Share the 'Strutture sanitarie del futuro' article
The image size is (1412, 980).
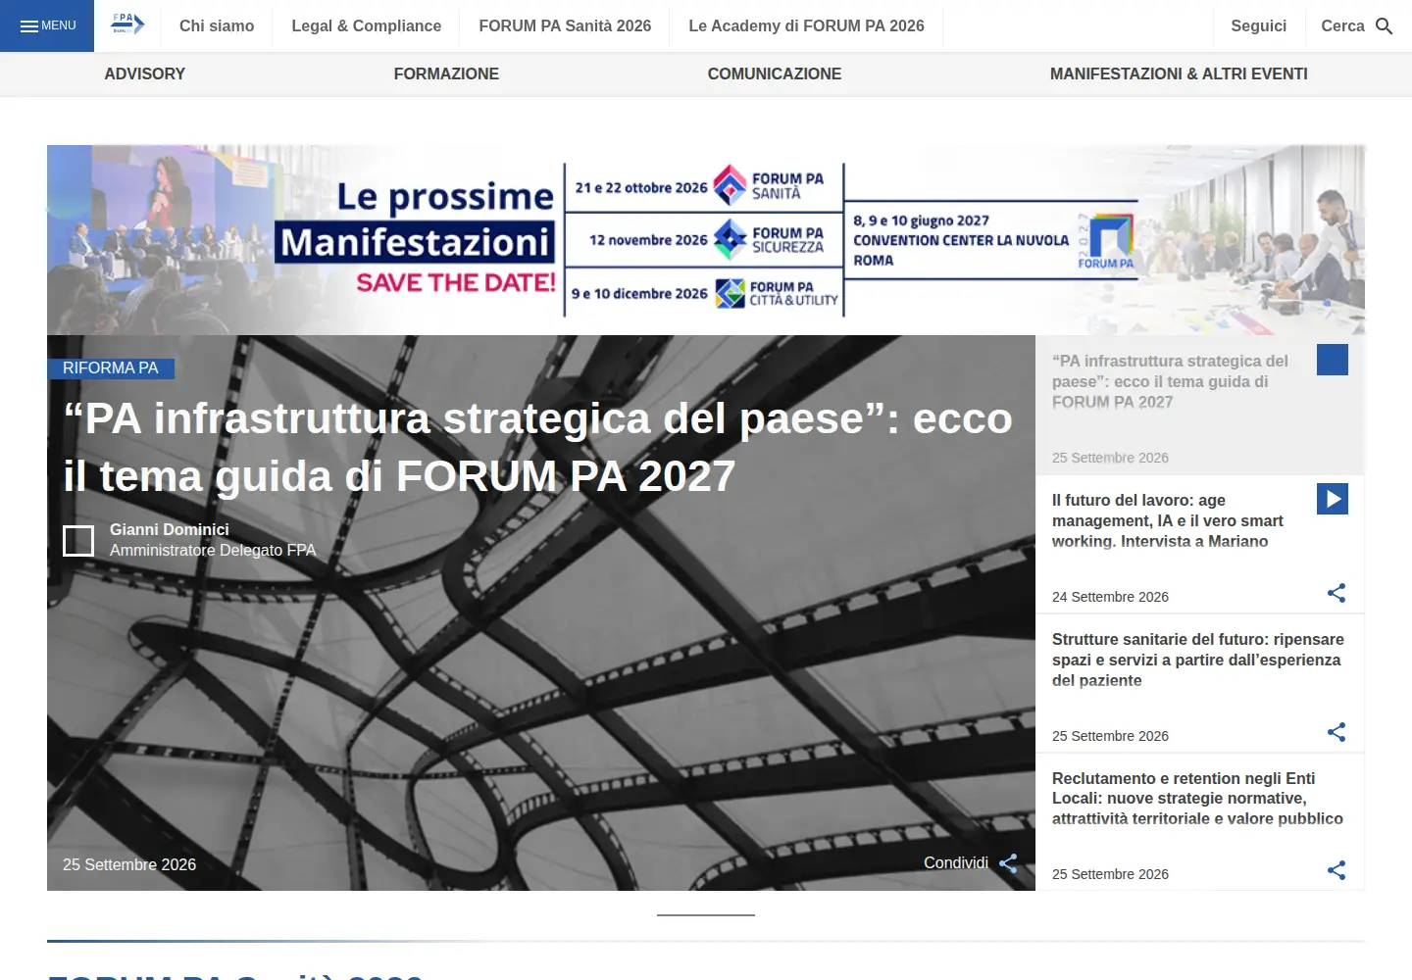coord(1336,732)
